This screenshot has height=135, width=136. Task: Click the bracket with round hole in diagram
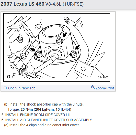tap(84, 69)
